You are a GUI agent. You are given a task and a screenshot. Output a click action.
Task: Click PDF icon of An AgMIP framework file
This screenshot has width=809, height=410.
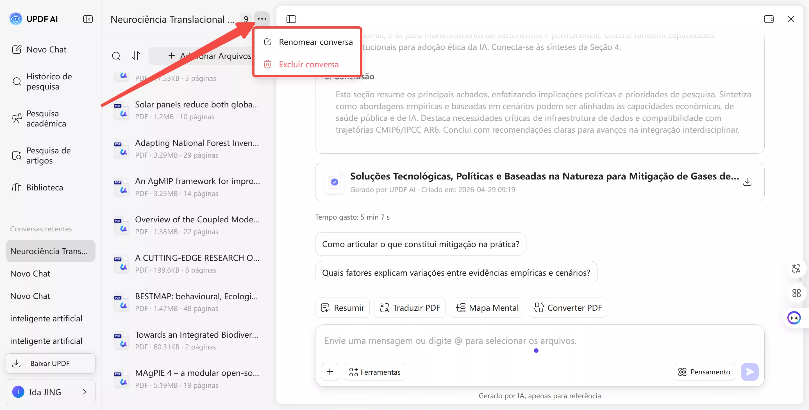click(x=121, y=187)
